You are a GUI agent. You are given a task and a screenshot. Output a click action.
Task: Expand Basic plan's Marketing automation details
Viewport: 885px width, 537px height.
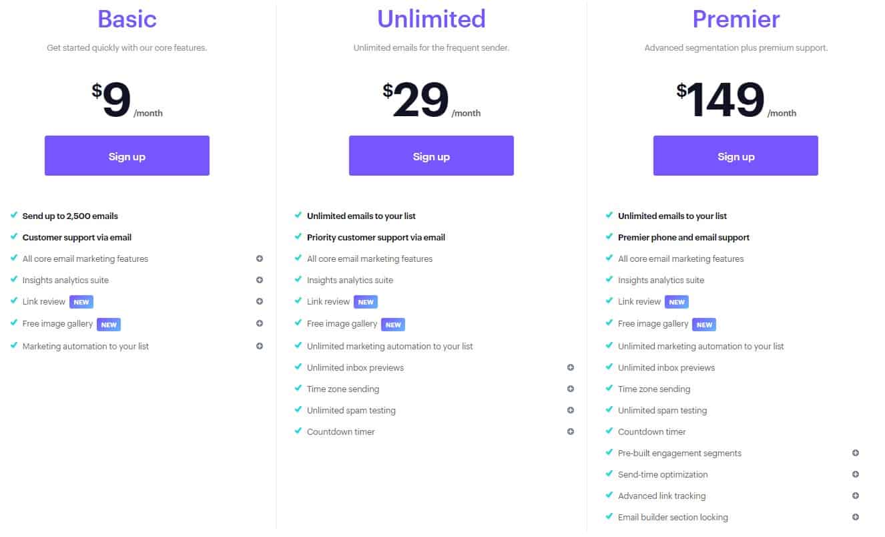point(260,346)
